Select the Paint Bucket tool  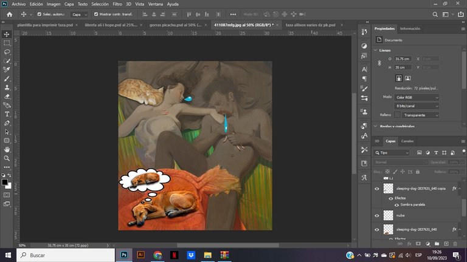(x=7, y=105)
